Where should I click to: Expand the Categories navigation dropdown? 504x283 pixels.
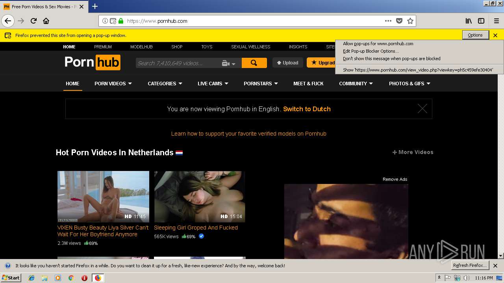pos(165,84)
